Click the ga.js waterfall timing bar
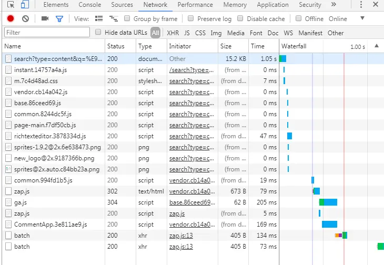Screen dimensions: 384x265 pyautogui.click(x=328, y=202)
